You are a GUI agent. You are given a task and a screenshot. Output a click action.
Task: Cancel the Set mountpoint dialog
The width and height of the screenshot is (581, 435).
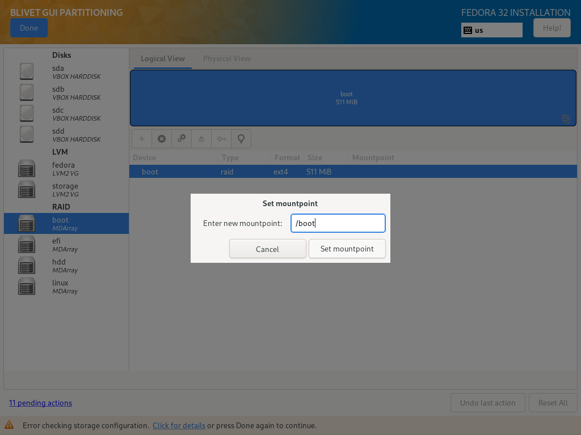tap(267, 249)
